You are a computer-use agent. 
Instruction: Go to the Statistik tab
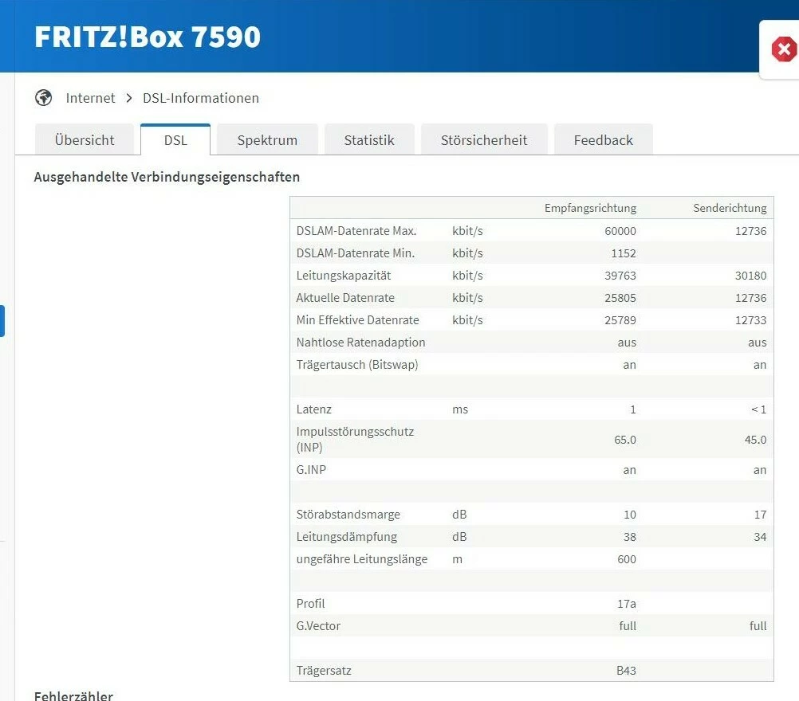369,139
